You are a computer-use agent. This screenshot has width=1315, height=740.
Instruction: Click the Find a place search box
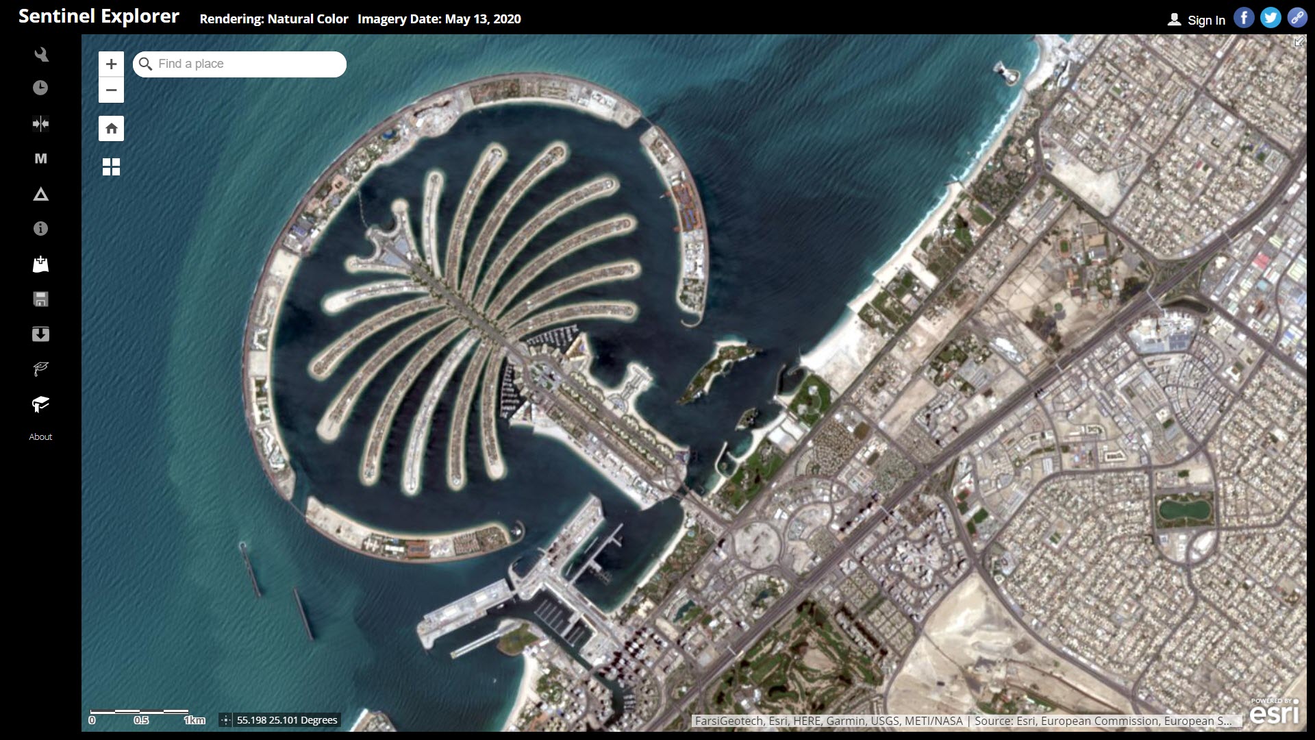240,64
